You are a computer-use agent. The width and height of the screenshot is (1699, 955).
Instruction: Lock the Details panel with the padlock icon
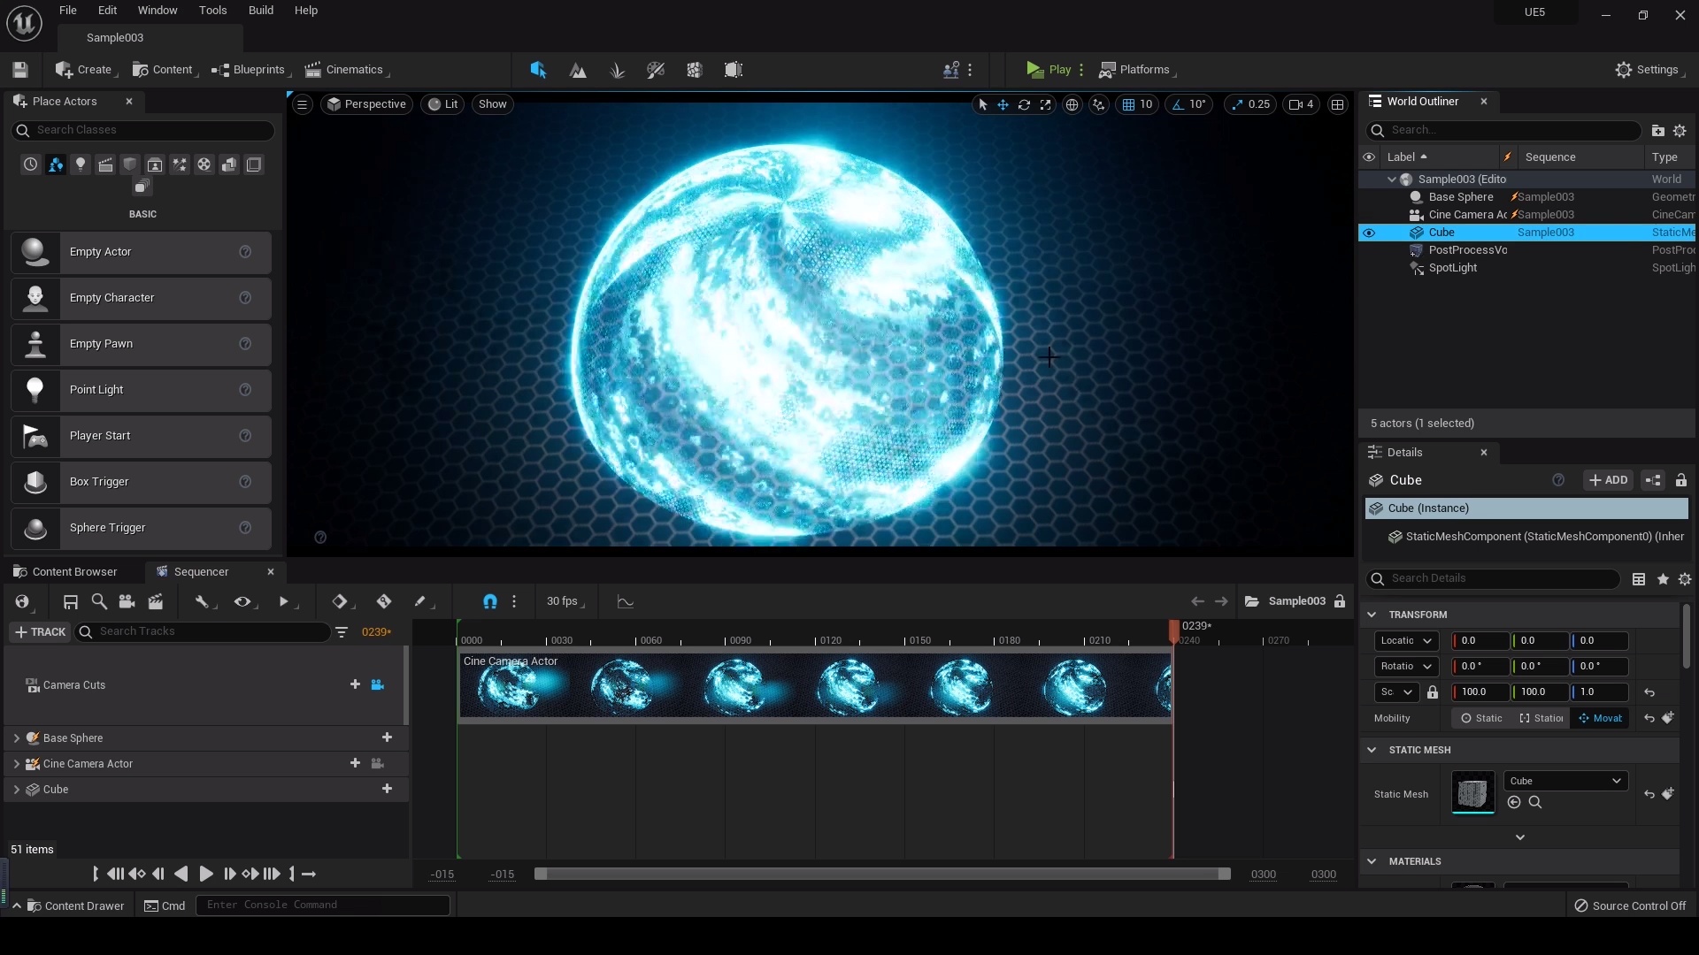(x=1682, y=480)
